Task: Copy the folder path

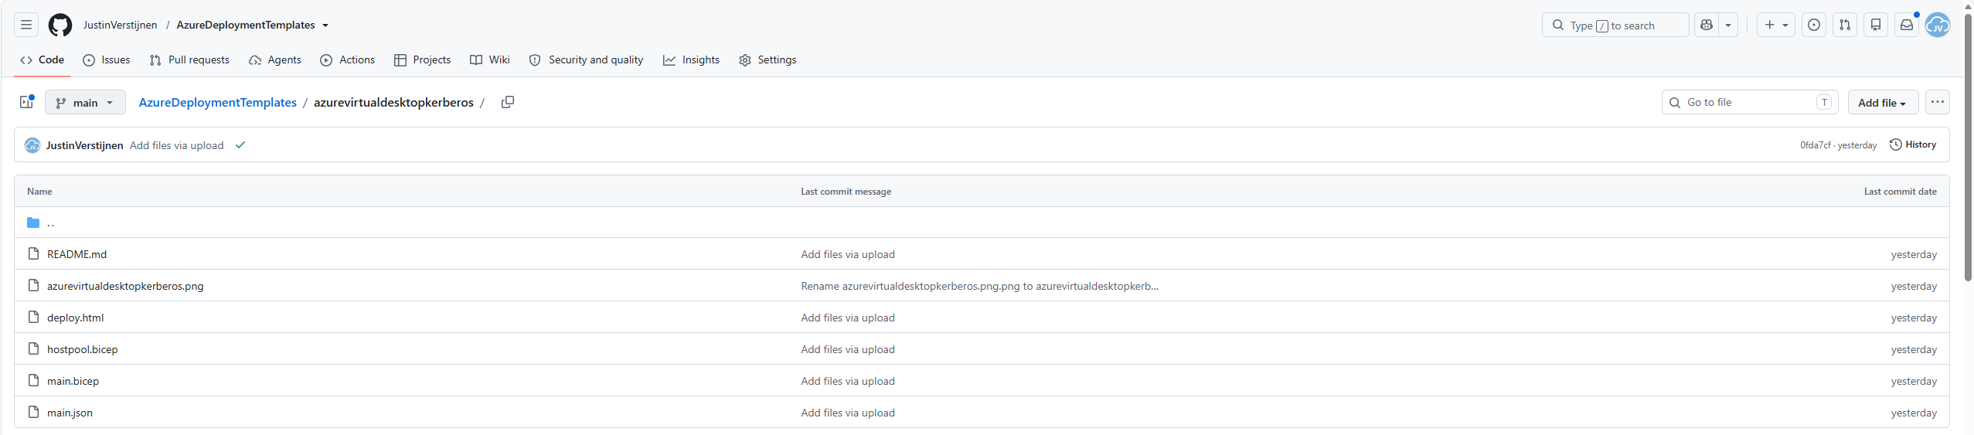Action: pyautogui.click(x=508, y=102)
